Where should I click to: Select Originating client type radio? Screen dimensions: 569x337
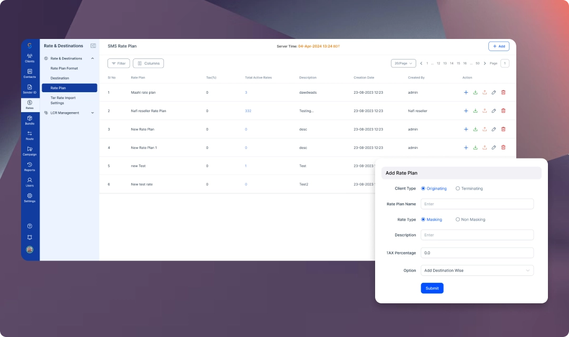[x=423, y=189]
